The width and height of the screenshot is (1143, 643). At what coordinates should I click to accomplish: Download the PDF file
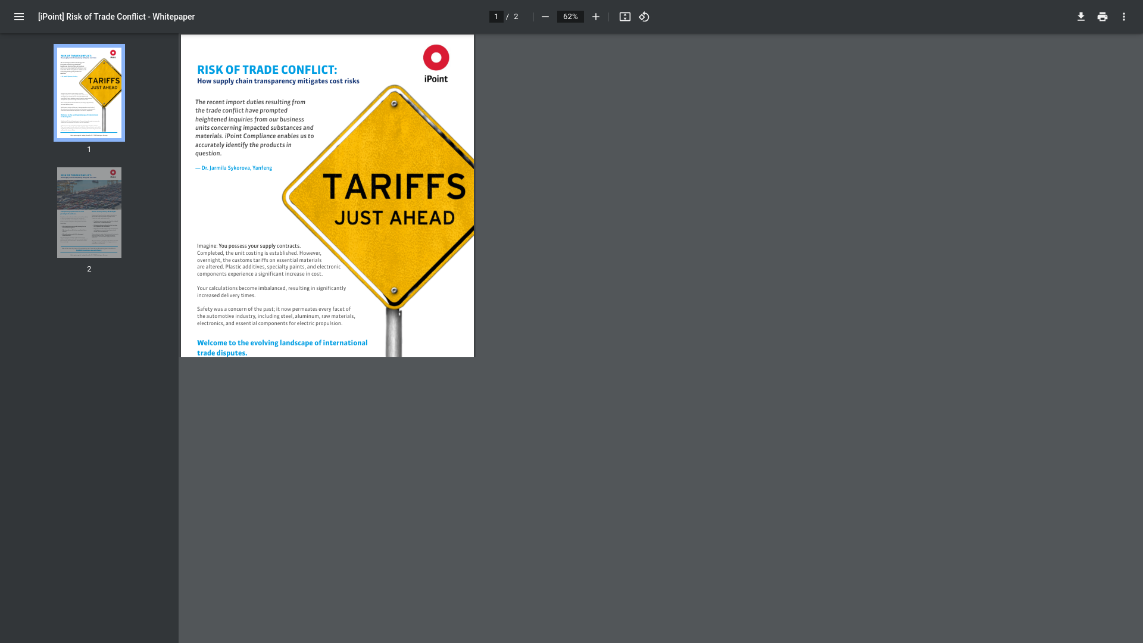pyautogui.click(x=1080, y=17)
